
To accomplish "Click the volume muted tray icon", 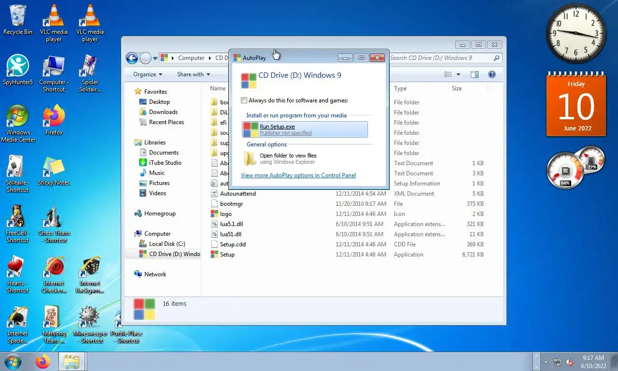I will coord(569,362).
